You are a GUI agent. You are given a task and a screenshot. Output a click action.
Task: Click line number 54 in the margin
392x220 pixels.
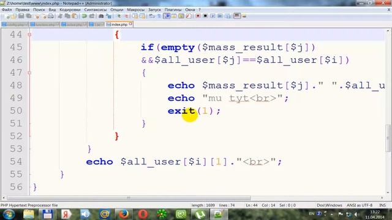point(16,161)
